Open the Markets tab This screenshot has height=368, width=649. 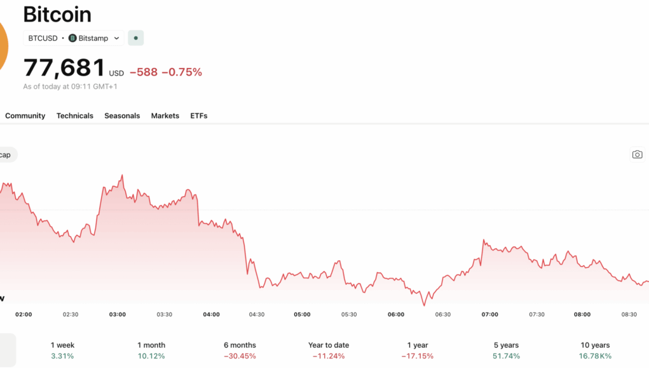tap(165, 115)
